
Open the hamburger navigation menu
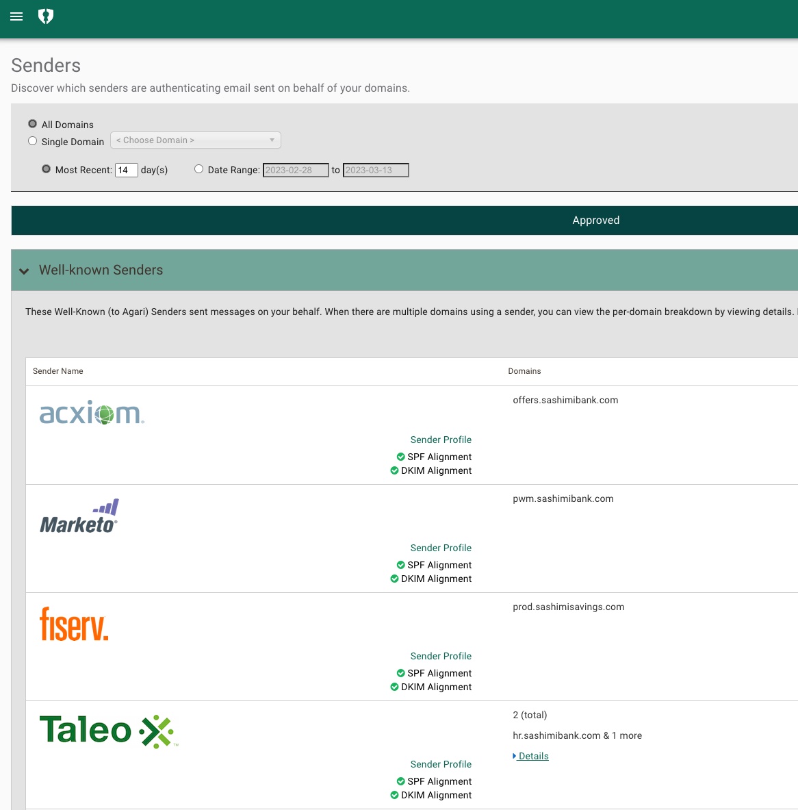coord(16,16)
